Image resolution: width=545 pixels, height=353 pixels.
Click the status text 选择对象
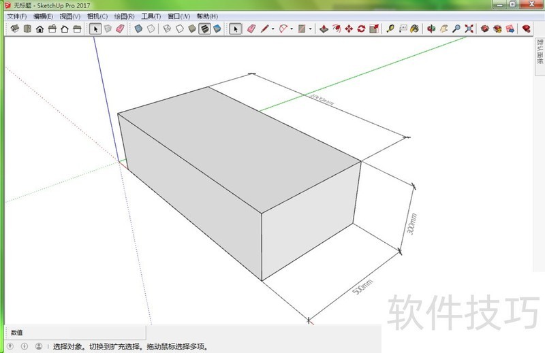click(x=67, y=346)
